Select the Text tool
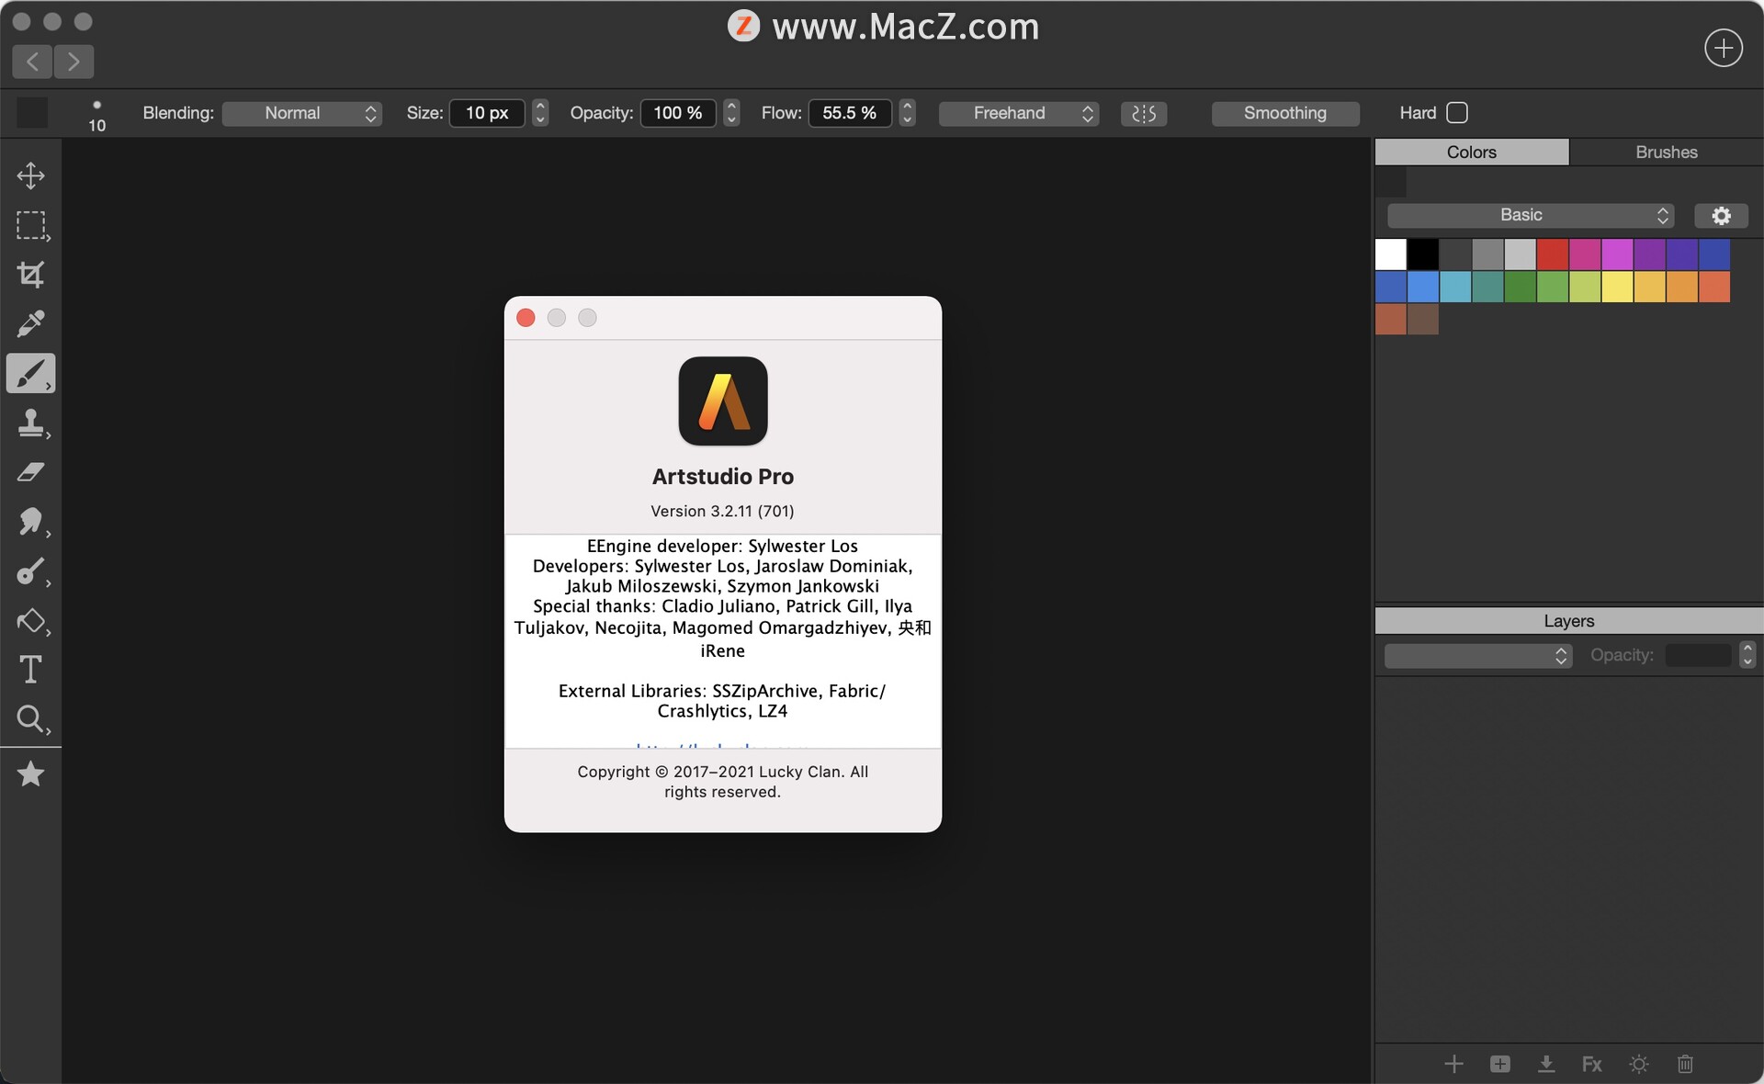 tap(30, 670)
